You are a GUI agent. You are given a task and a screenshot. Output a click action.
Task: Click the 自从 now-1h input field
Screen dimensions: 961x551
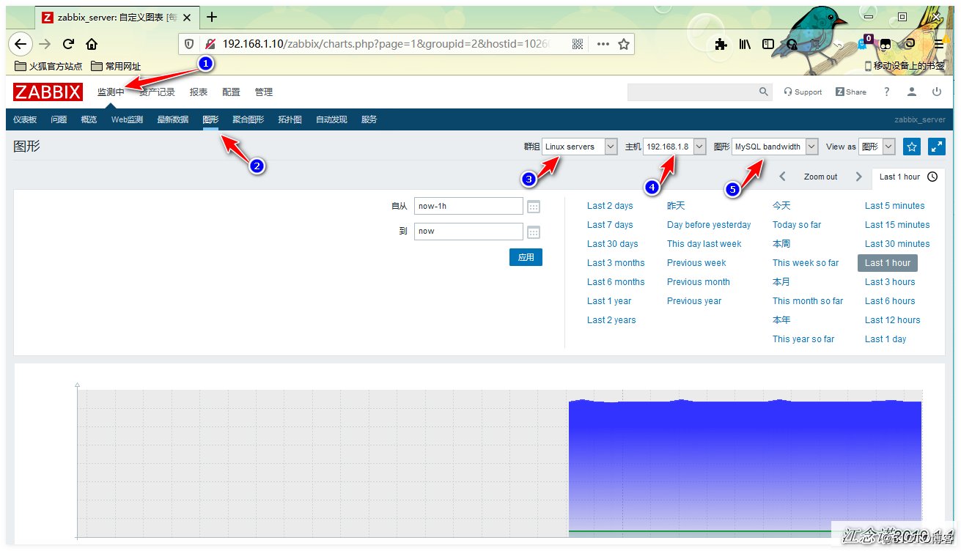tap(468, 206)
